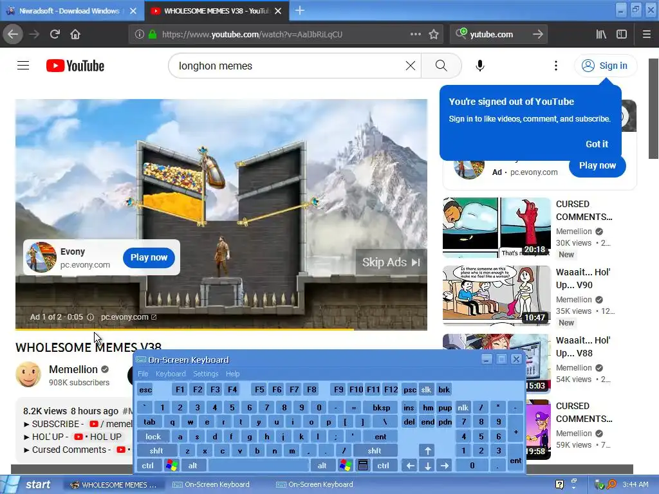This screenshot has height=494, width=659.
Task: Click the page vertical scrollbar thumb
Action: tap(654, 109)
